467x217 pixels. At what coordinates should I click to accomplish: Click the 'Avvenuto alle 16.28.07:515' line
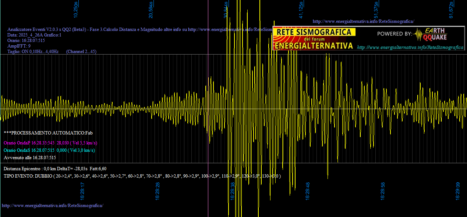(x=30, y=157)
